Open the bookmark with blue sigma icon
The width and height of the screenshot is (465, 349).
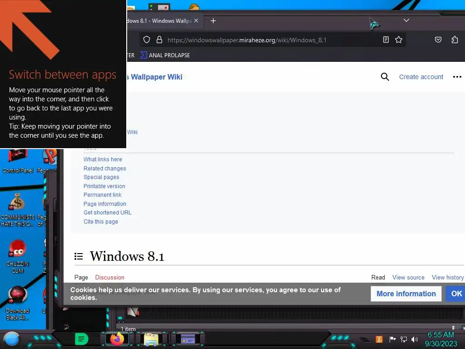165,55
